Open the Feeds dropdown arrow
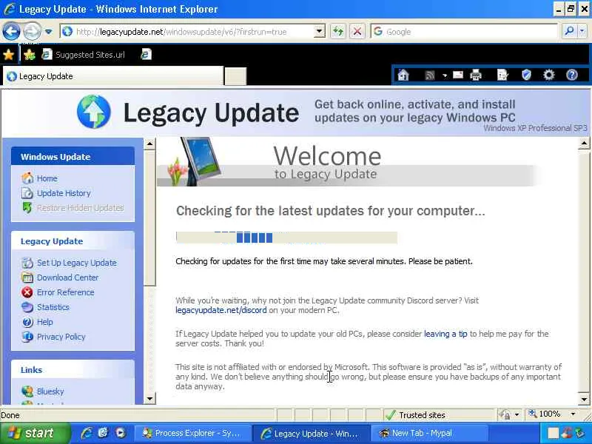592x444 pixels. tap(445, 75)
